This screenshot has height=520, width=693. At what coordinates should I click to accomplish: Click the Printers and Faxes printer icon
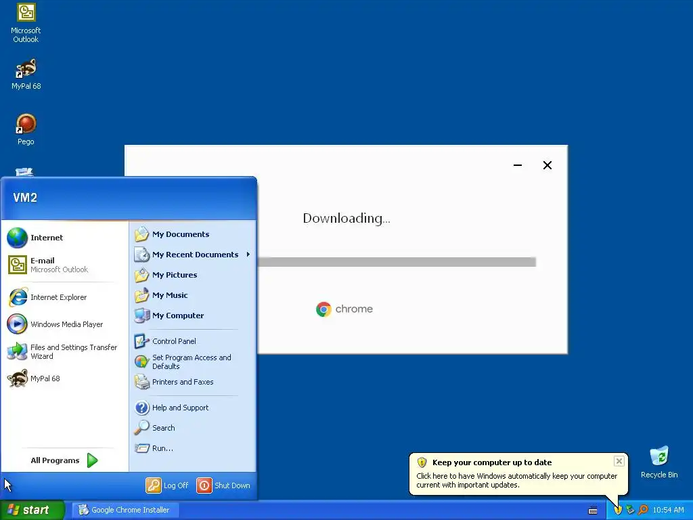tap(142, 382)
